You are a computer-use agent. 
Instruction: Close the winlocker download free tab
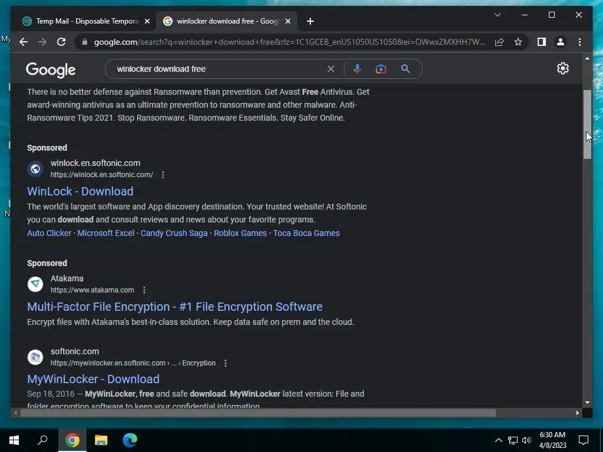tap(287, 21)
